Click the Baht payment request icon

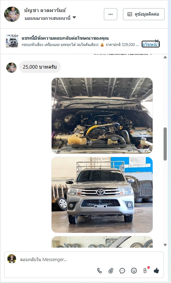pos(145,271)
